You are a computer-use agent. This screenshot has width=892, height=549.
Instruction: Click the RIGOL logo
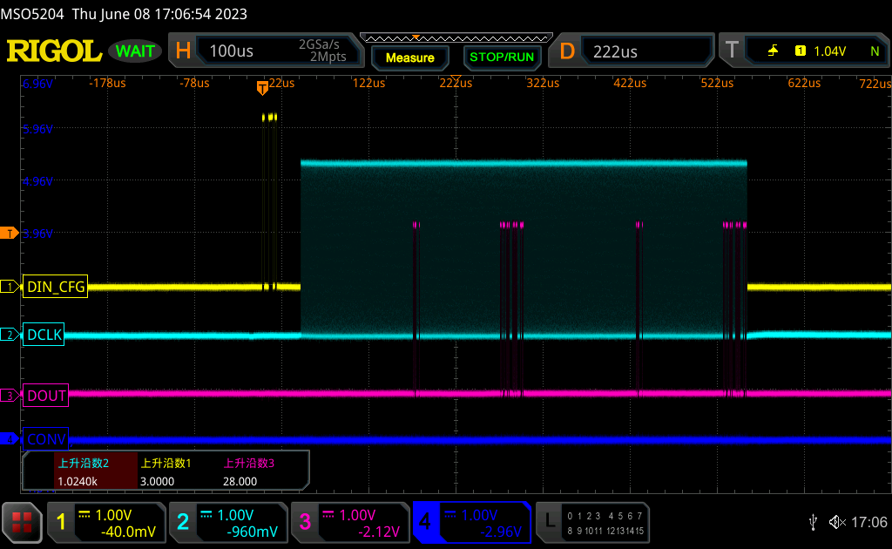pos(53,50)
